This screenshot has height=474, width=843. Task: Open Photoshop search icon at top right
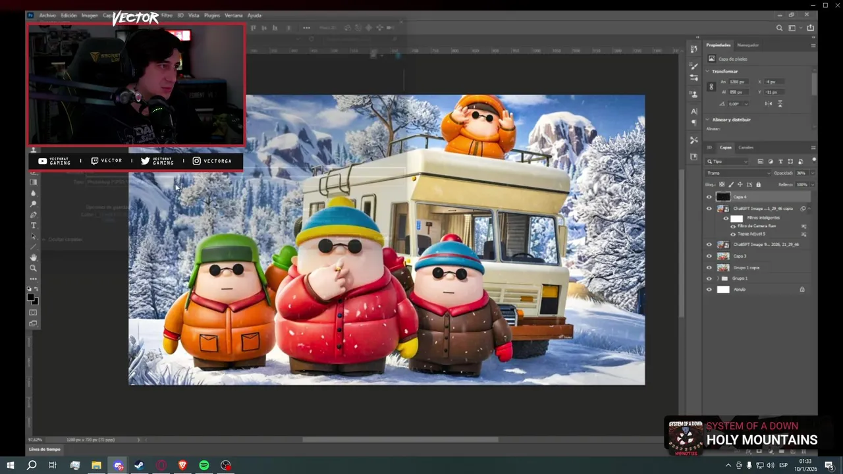(780, 28)
